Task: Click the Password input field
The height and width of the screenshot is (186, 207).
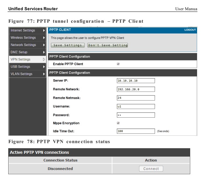Action: [x=136, y=115]
